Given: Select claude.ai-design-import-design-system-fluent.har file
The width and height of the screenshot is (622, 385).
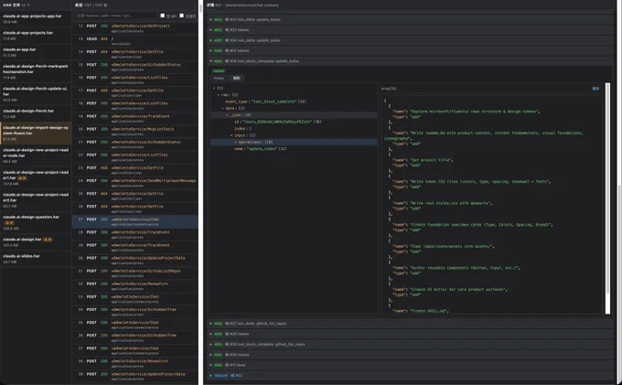Looking at the screenshot, I should point(36,133).
